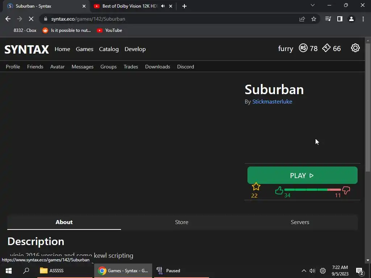Open the media controls icon
This screenshot has height=278, width=371.
[328, 19]
